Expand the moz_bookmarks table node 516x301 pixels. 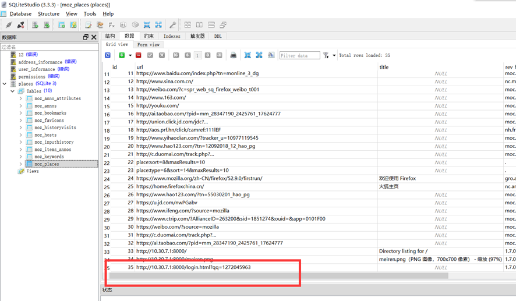(x=21, y=113)
